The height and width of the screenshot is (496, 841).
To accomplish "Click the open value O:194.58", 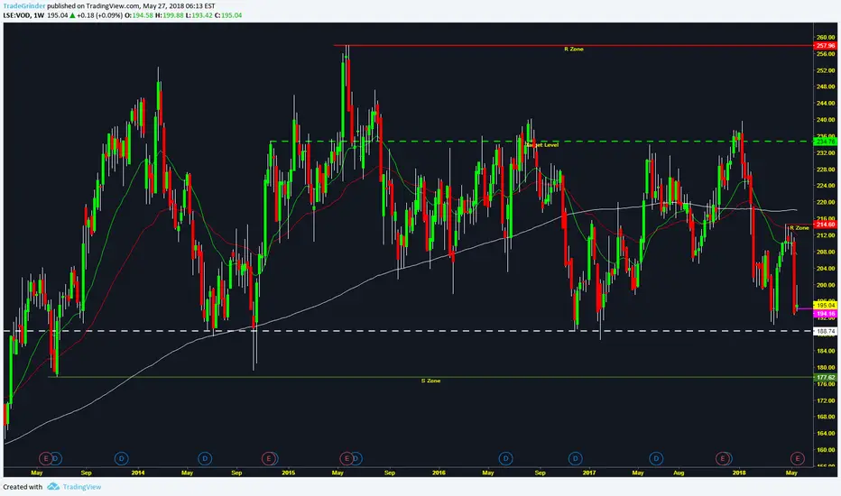I will click(x=139, y=15).
